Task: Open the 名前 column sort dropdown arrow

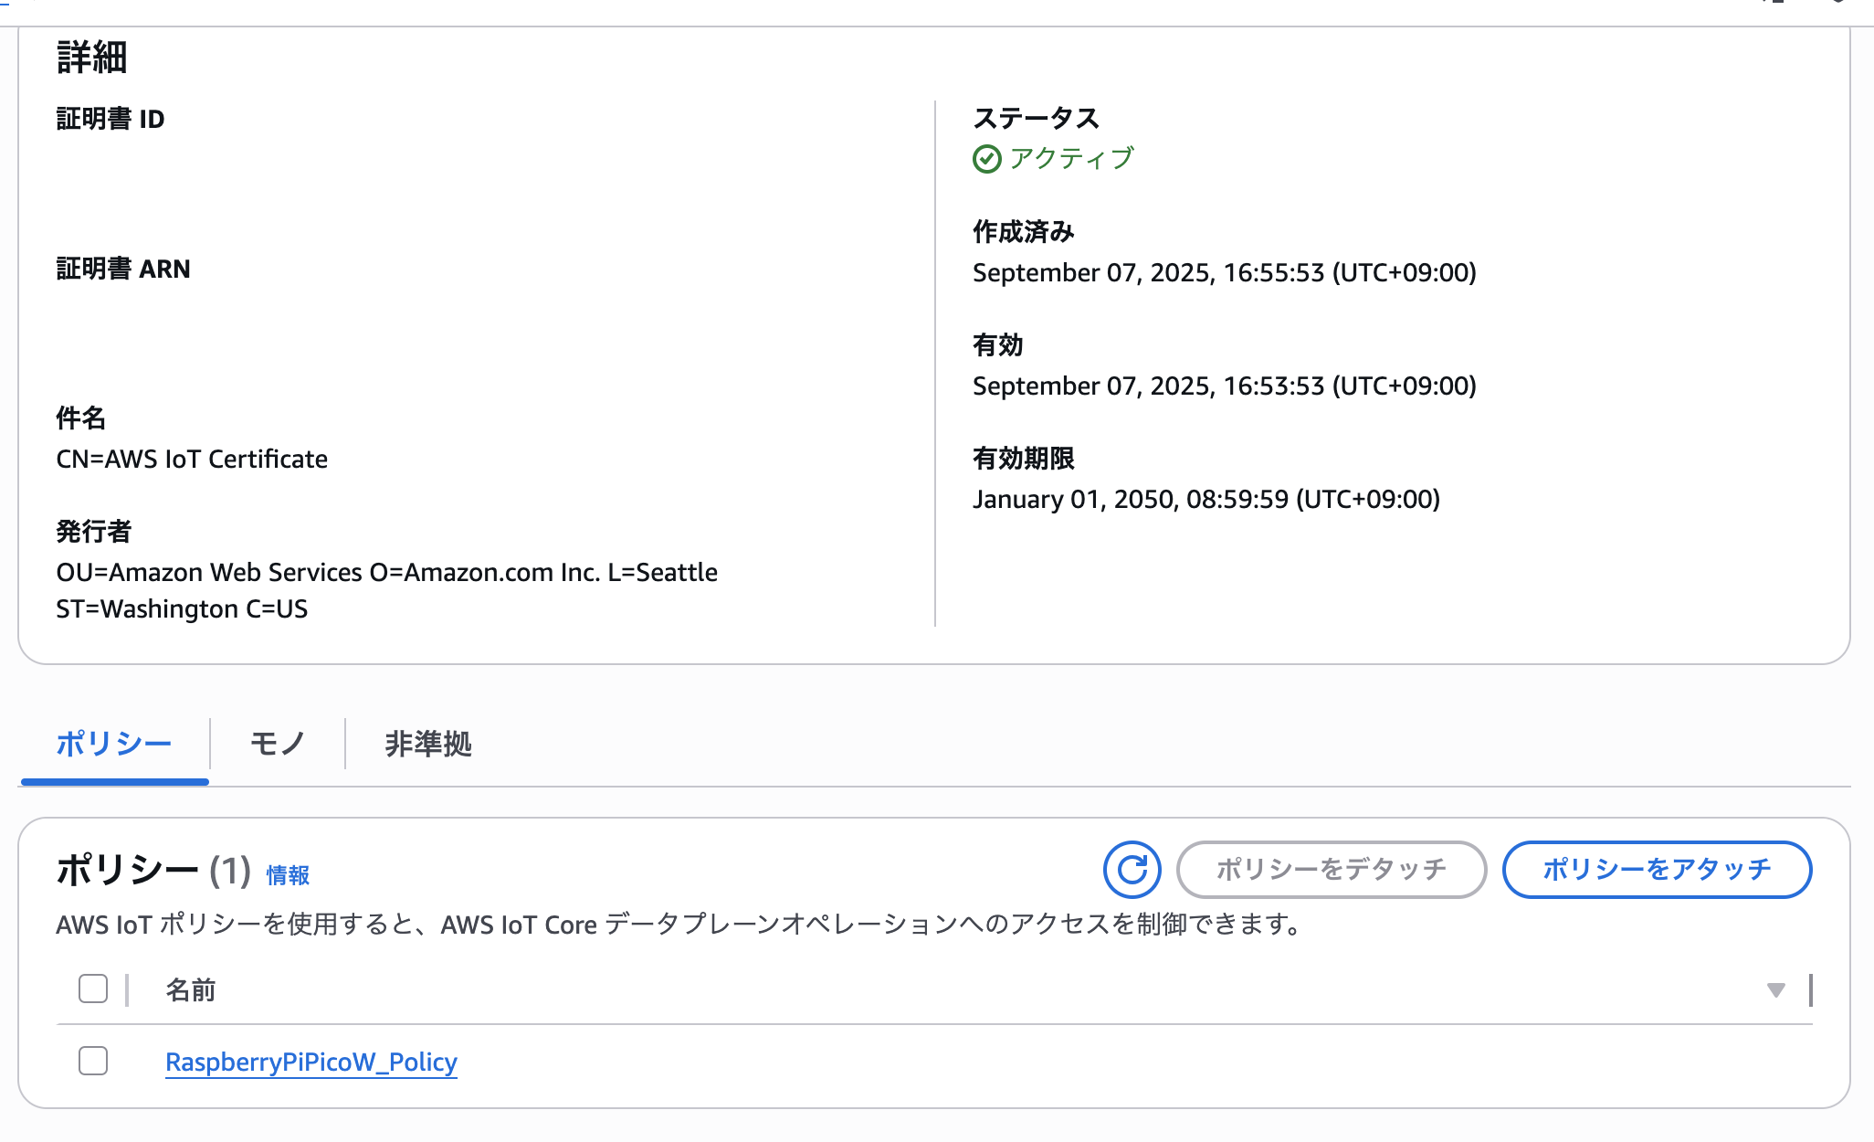Action: pyautogui.click(x=1775, y=990)
